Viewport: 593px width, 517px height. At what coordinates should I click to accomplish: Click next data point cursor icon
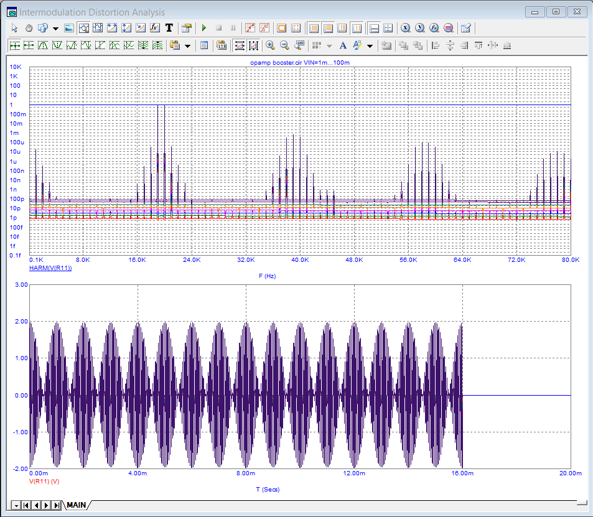coord(15,46)
